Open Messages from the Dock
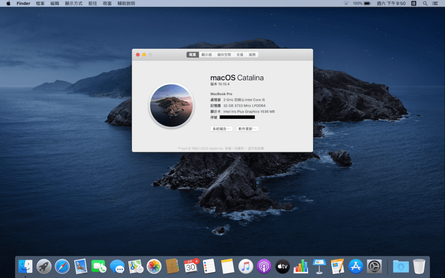445x278 pixels. point(117,266)
